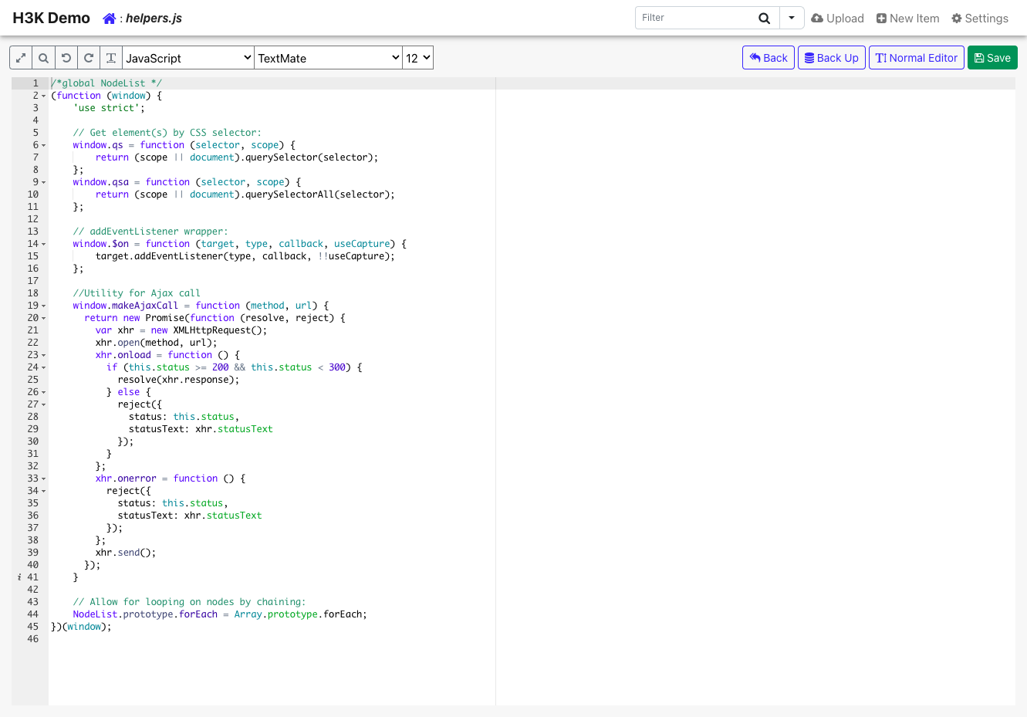Focus the Filter input field
Screen dimensions: 1027x717
click(x=693, y=18)
